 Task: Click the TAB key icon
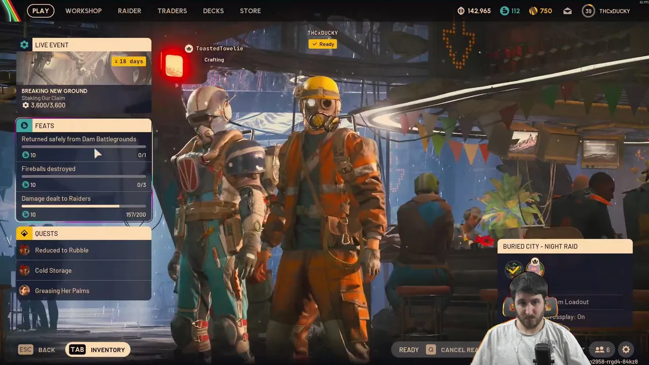77,349
